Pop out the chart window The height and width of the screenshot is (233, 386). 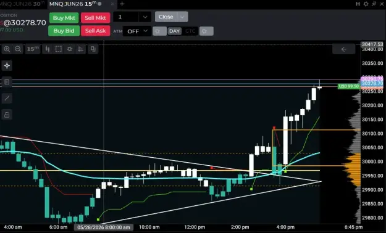(374, 4)
